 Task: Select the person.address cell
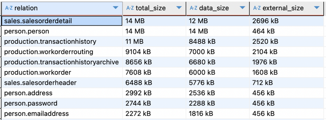pyautogui.click(x=62, y=93)
